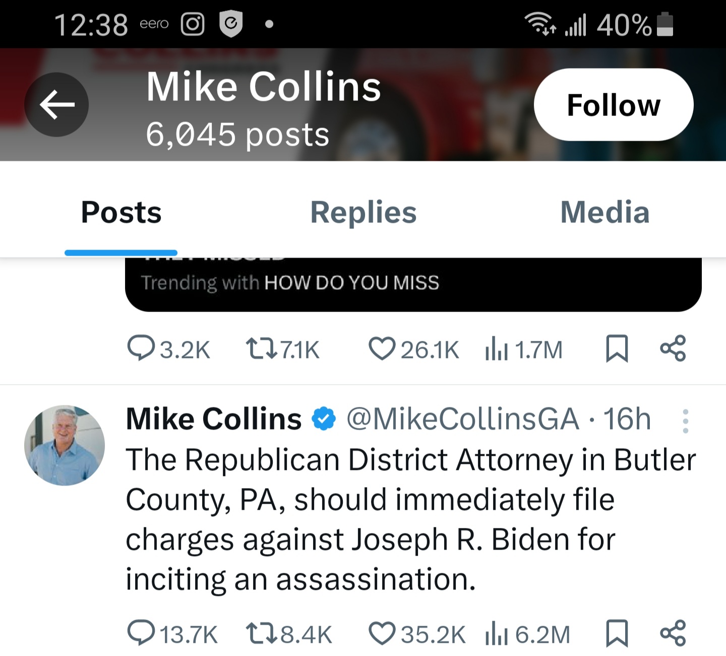Viewport: 726px width, 656px height.
Task: Like the post with 35.2K likes
Action: pyautogui.click(x=382, y=633)
